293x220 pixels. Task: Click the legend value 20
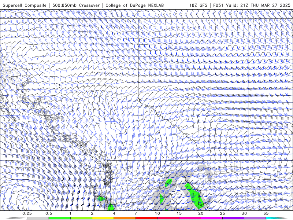pos(201,213)
